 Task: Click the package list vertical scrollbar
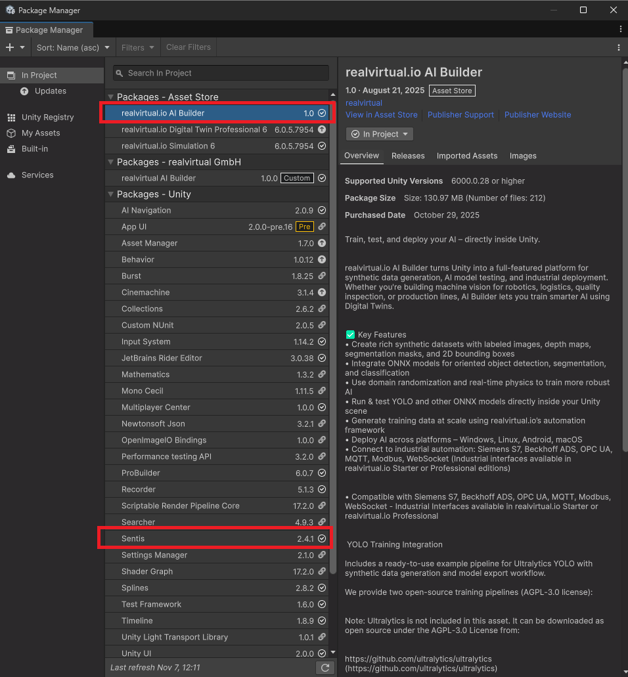pos(332,328)
